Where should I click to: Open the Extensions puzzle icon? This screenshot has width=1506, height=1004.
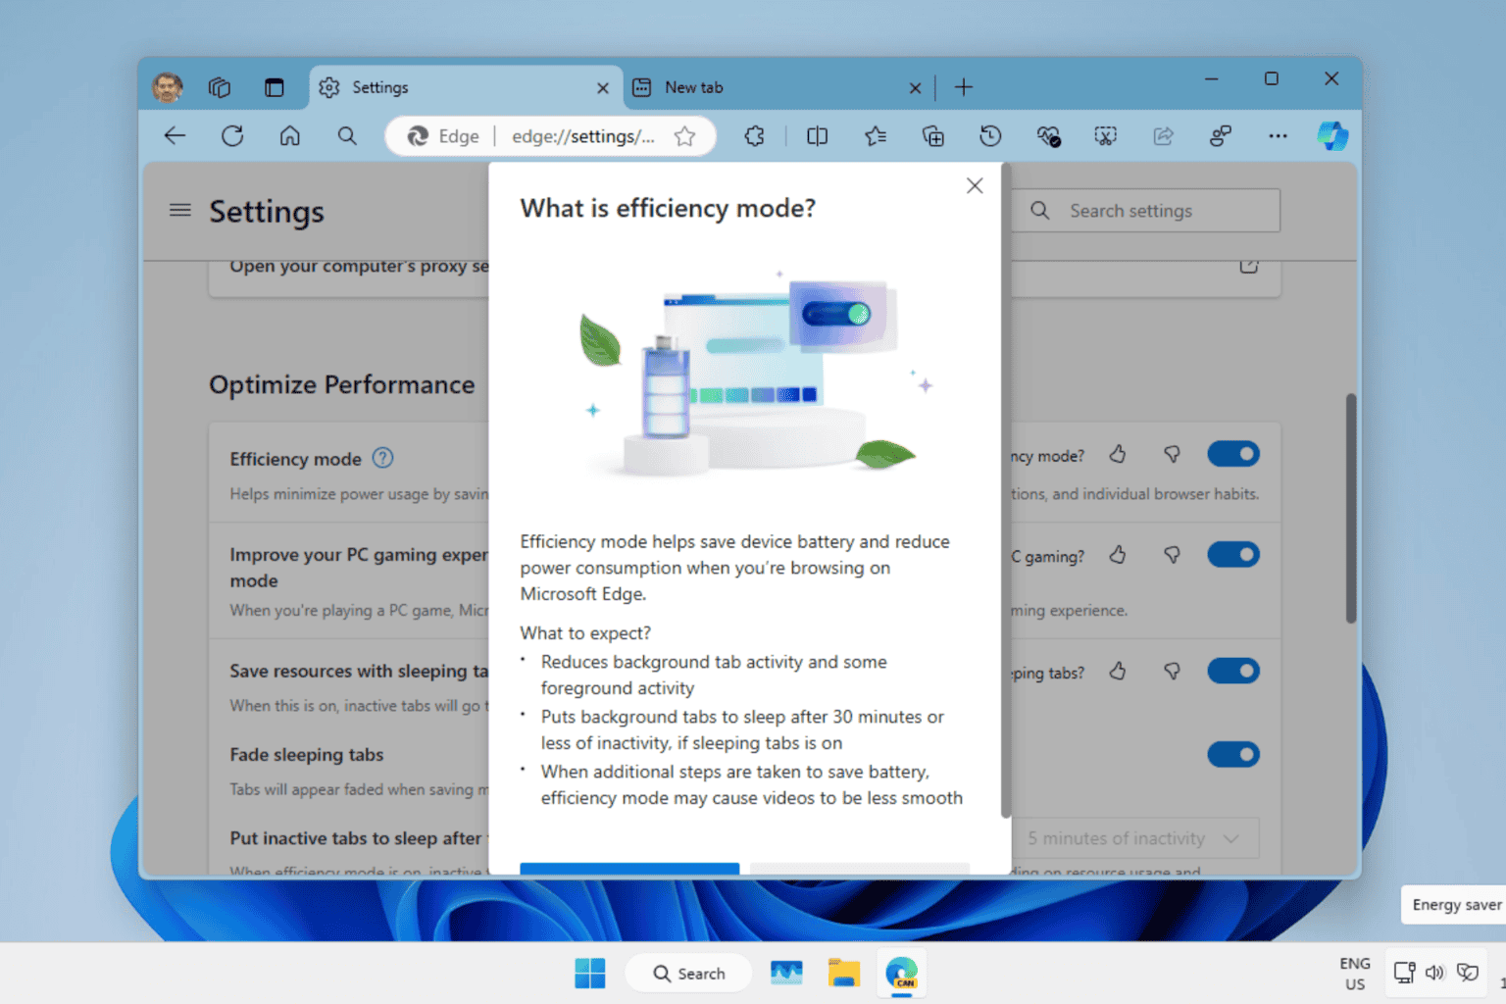pos(754,136)
